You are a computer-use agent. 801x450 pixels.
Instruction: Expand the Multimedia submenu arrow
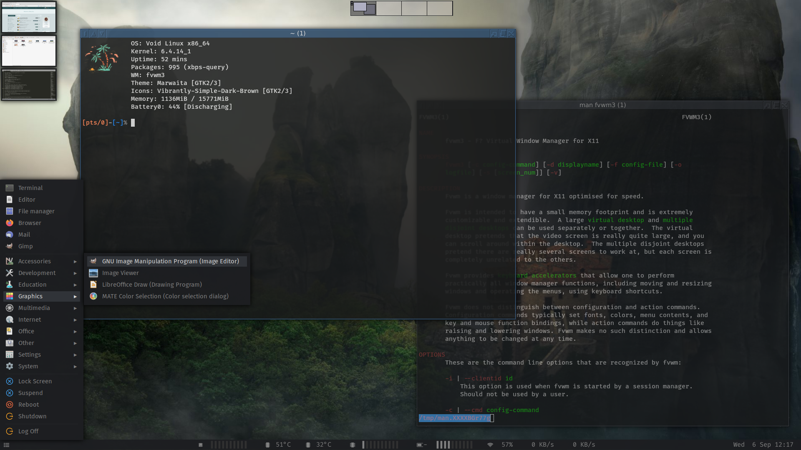(x=75, y=308)
